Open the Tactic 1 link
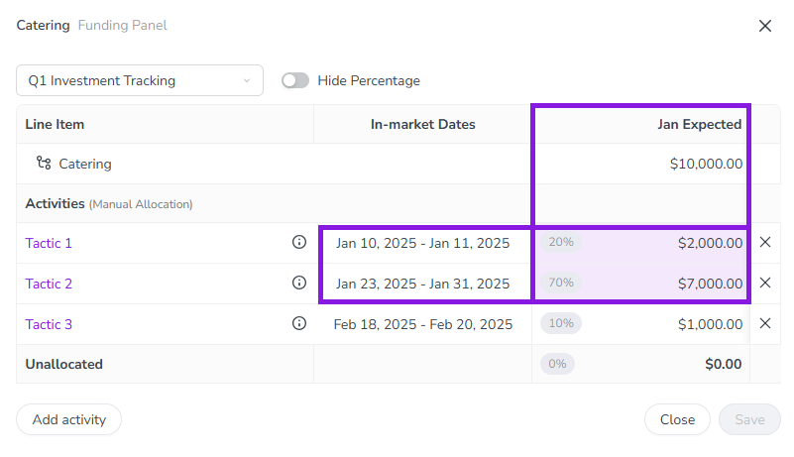This screenshot has height=457, width=794. (x=49, y=243)
